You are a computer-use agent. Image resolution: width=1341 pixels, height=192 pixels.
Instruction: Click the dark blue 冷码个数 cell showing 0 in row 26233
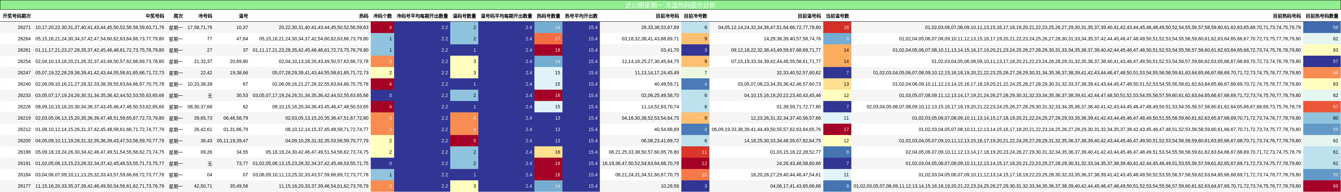click(383, 95)
